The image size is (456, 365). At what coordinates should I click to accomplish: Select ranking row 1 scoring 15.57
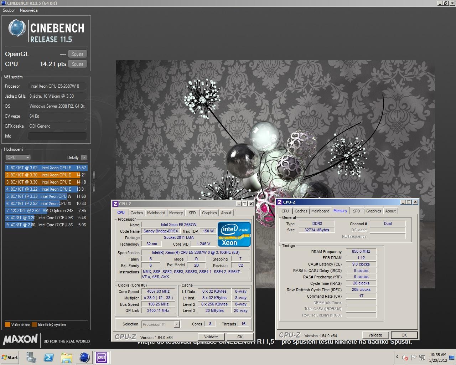(x=46, y=168)
